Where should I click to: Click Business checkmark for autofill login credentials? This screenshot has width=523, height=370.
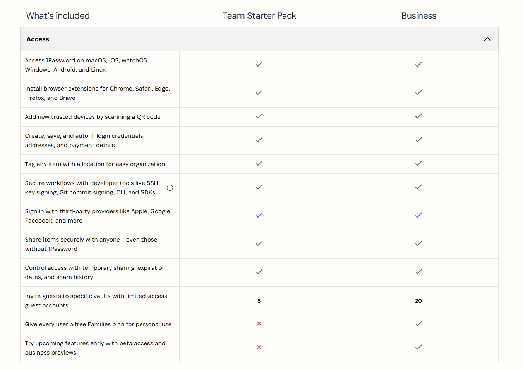[x=418, y=140]
